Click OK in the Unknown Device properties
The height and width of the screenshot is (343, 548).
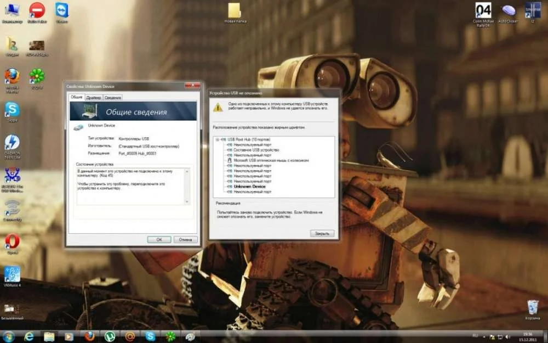coord(159,240)
